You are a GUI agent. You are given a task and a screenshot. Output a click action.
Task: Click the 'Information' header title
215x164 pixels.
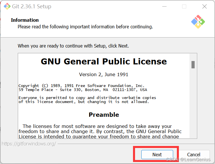pos(25,20)
